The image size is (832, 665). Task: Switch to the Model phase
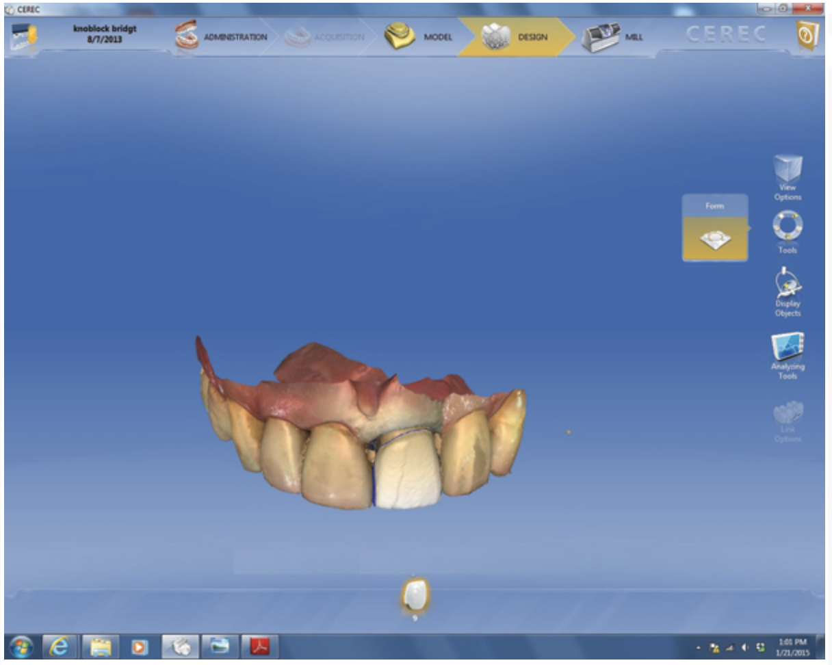418,37
